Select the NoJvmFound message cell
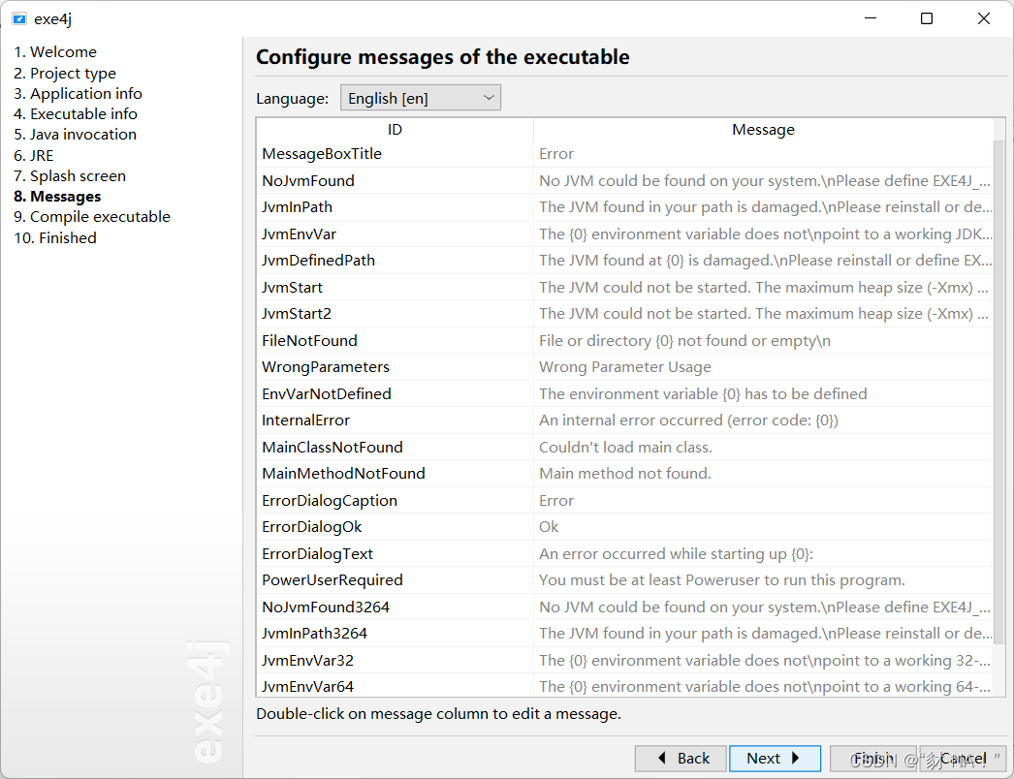1014x779 pixels. click(x=764, y=181)
